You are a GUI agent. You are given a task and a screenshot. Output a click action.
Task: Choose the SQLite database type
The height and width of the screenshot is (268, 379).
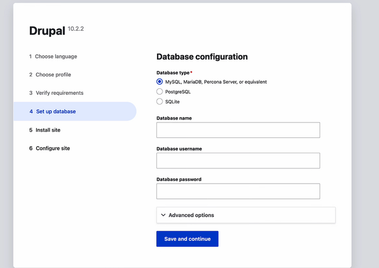[160, 101]
